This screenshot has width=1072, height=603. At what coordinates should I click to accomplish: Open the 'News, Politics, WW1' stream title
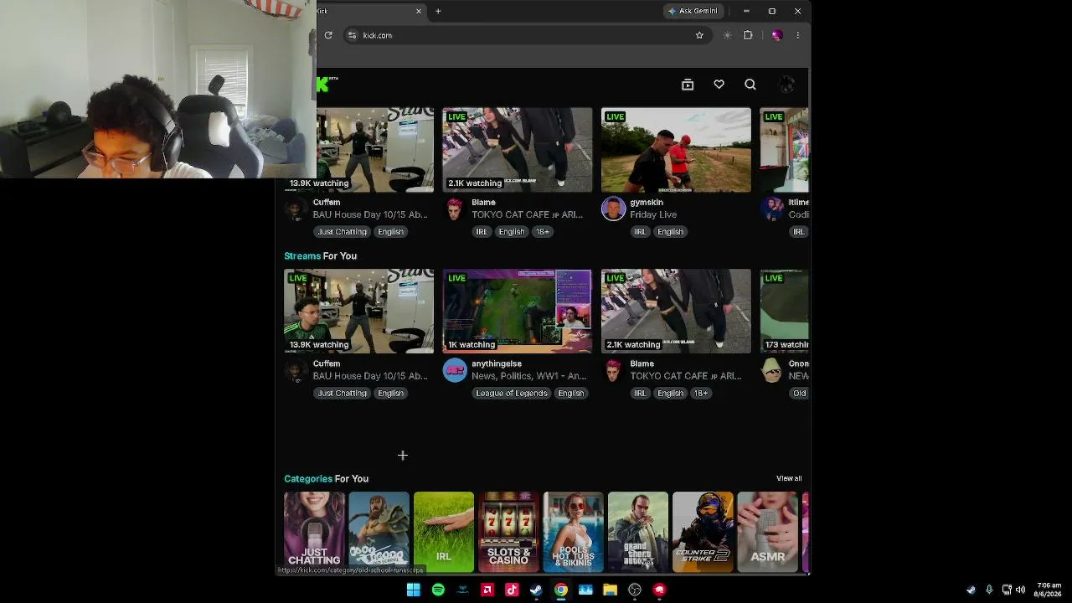(x=529, y=376)
